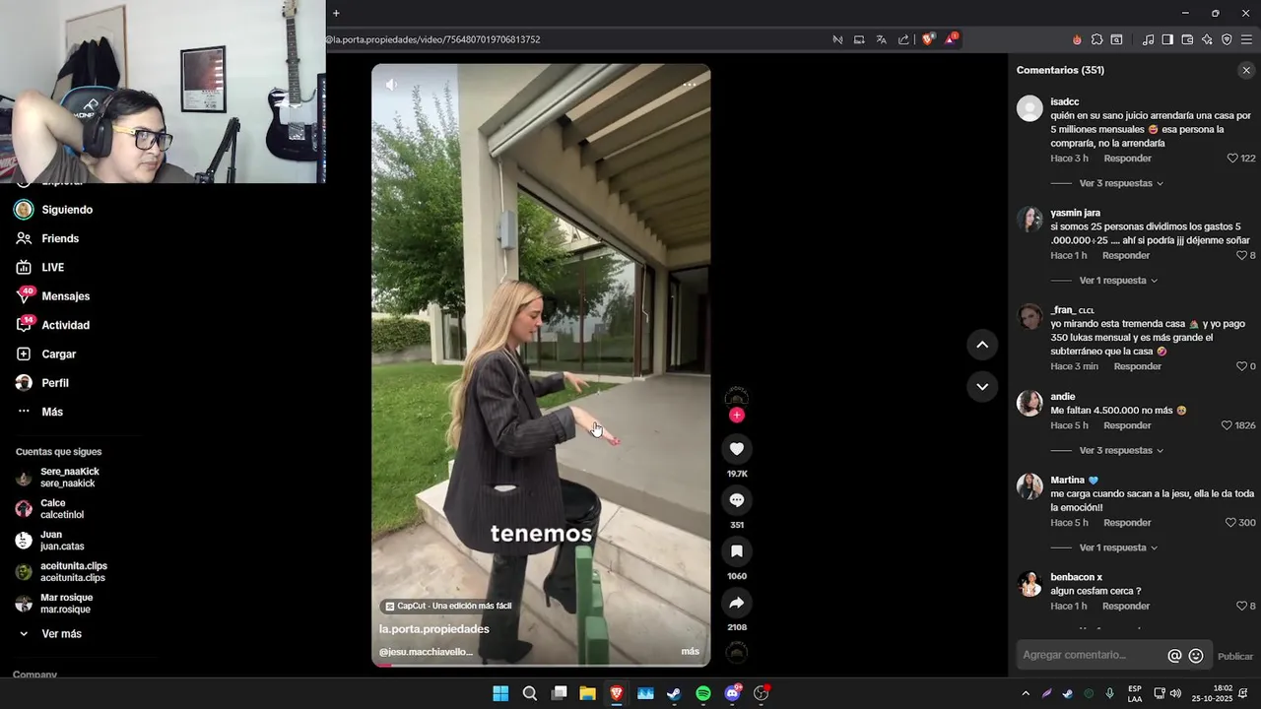The height and width of the screenshot is (709, 1261).
Task: Reply to andie's comment
Action: (x=1127, y=425)
